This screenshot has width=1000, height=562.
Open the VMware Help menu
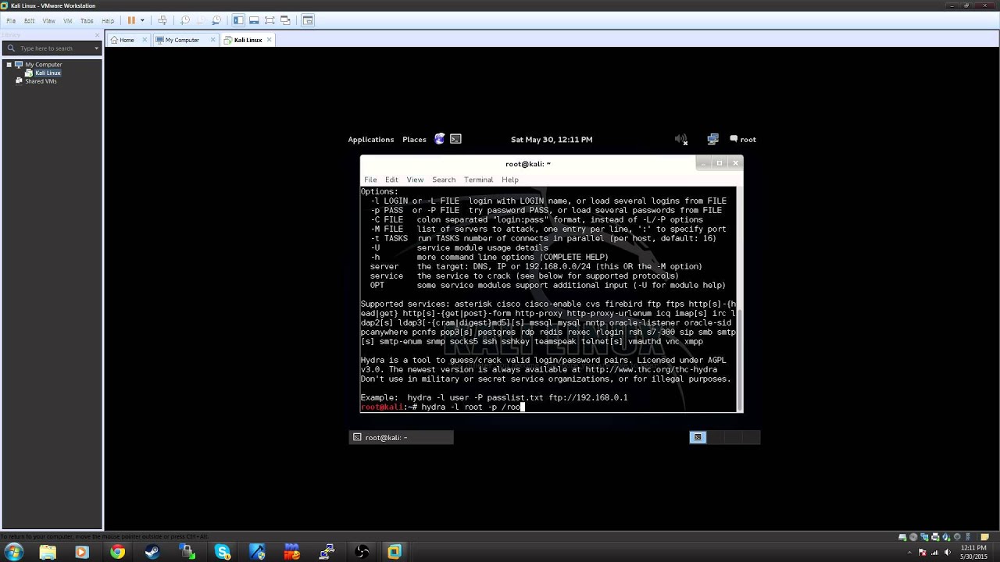(x=108, y=21)
